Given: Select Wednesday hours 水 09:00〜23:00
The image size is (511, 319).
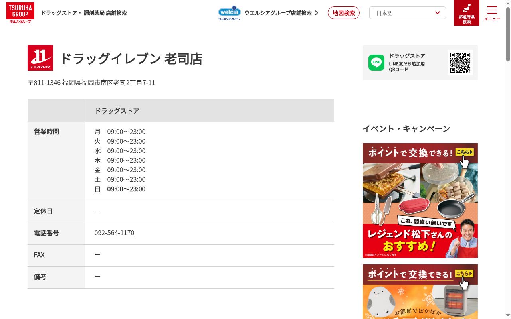Looking at the screenshot, I should [120, 151].
